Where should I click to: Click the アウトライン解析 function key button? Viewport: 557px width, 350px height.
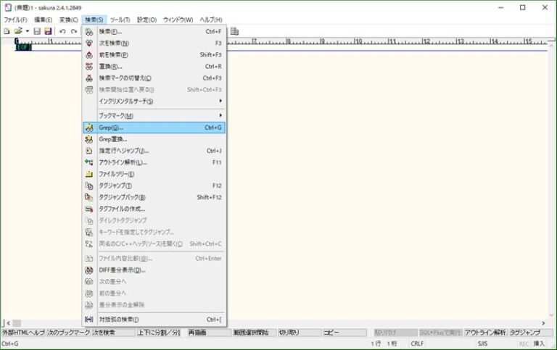(485, 333)
